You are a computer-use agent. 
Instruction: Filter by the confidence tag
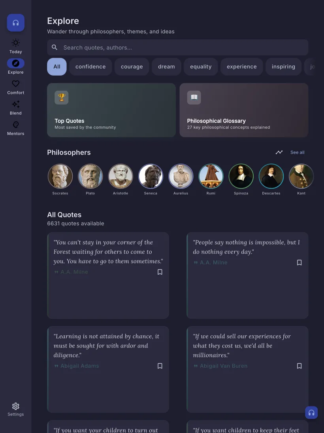(x=90, y=66)
